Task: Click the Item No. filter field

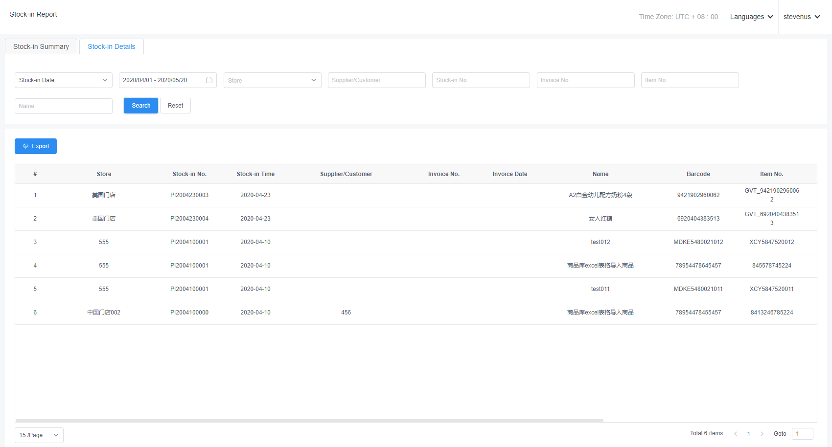Action: coord(690,80)
